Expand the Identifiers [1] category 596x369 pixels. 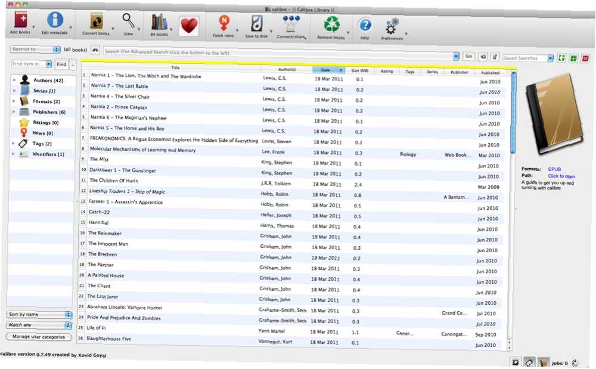click(13, 154)
